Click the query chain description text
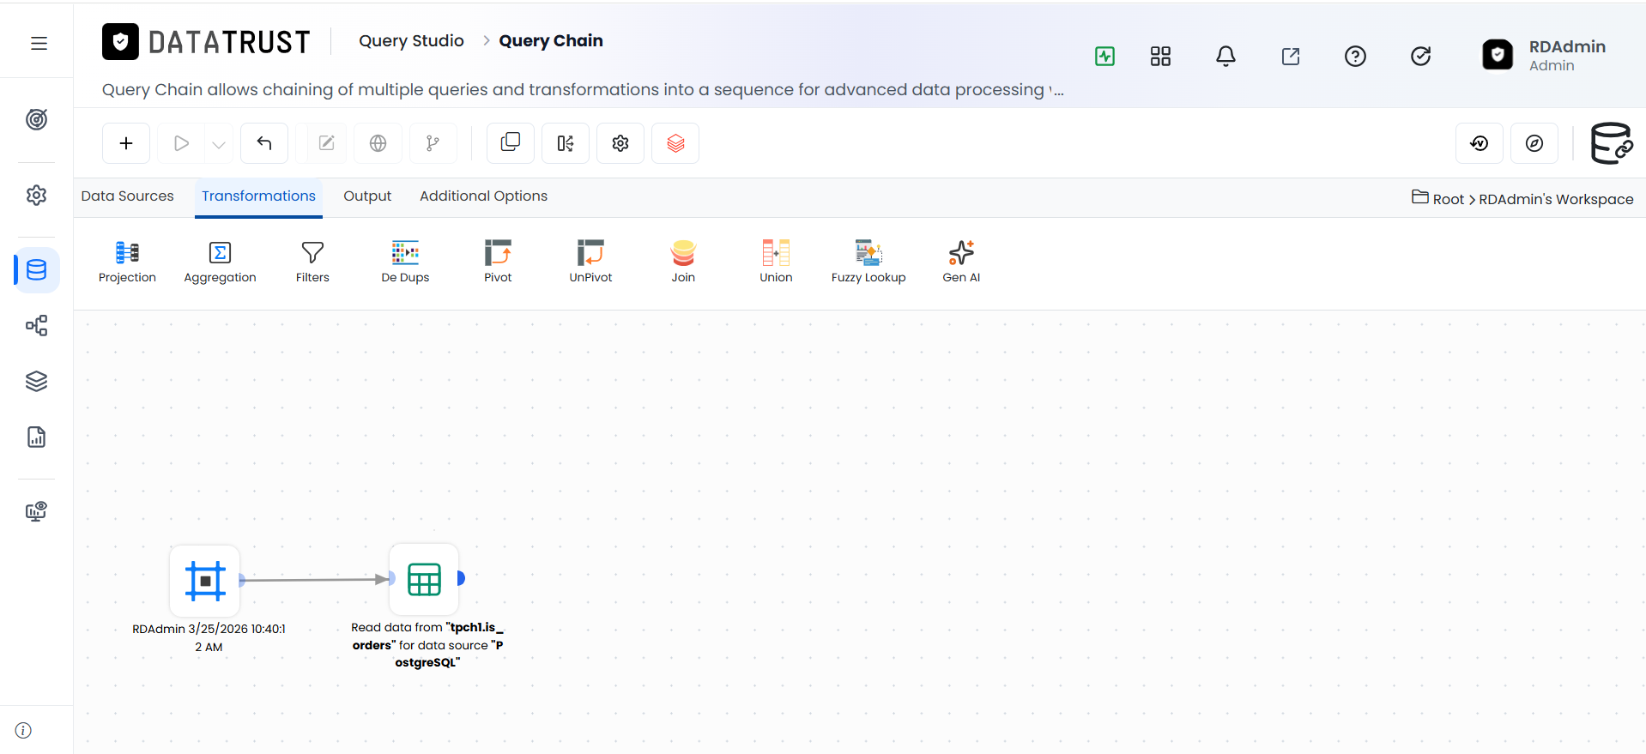Image resolution: width=1646 pixels, height=754 pixels. coord(582,90)
